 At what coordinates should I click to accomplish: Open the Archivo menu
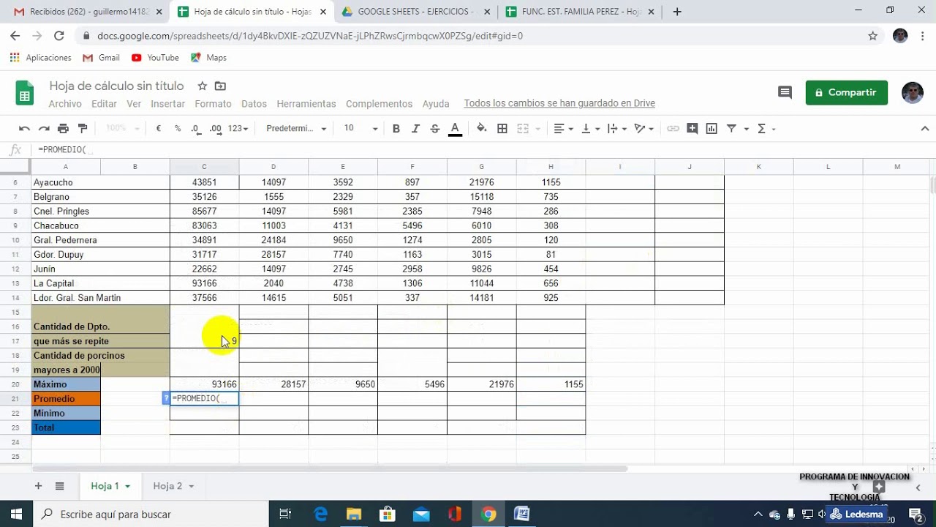click(x=65, y=104)
